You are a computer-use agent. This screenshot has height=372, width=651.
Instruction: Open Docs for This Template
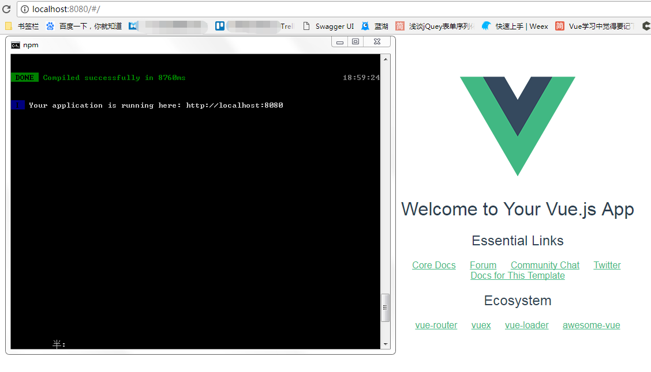(x=517, y=275)
